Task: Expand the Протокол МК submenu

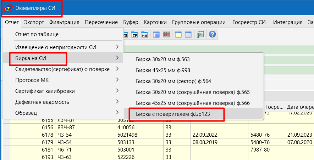Action: [x=63, y=80]
